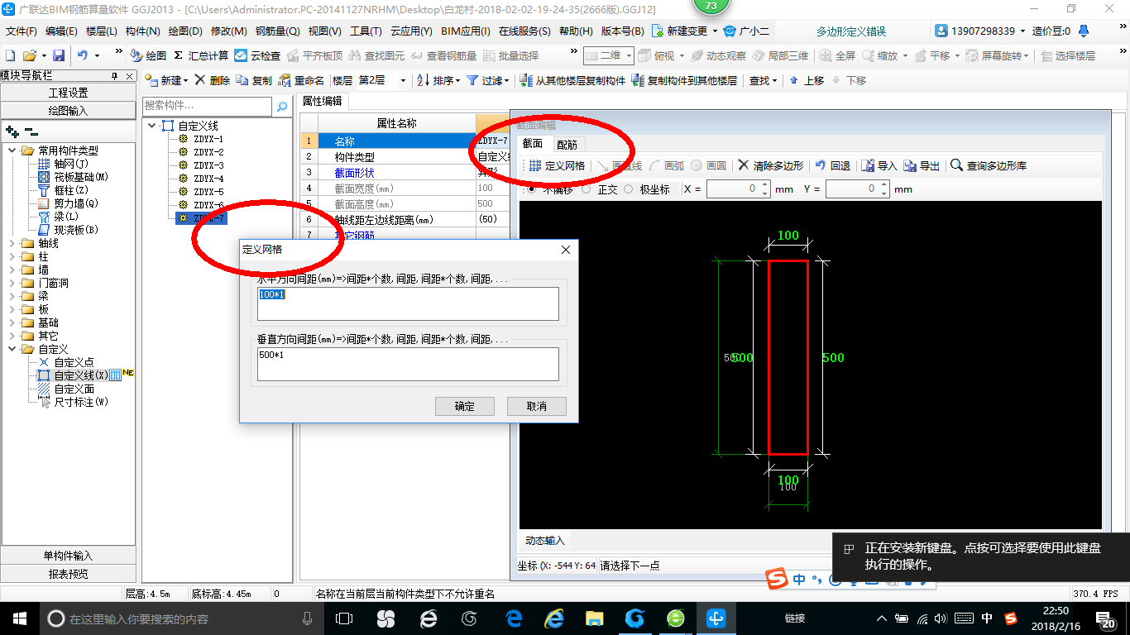Open the 构件(N) menu

pyautogui.click(x=142, y=31)
